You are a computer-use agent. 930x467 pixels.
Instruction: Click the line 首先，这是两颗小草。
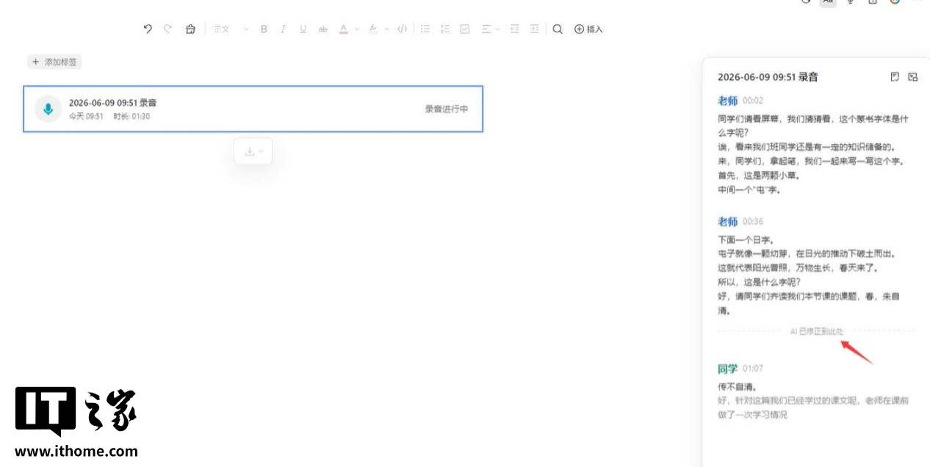[x=759, y=175]
